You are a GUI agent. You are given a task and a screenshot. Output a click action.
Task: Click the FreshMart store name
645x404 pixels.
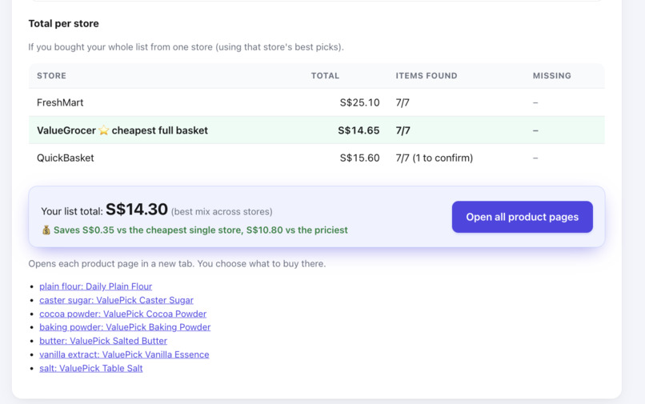tap(60, 102)
